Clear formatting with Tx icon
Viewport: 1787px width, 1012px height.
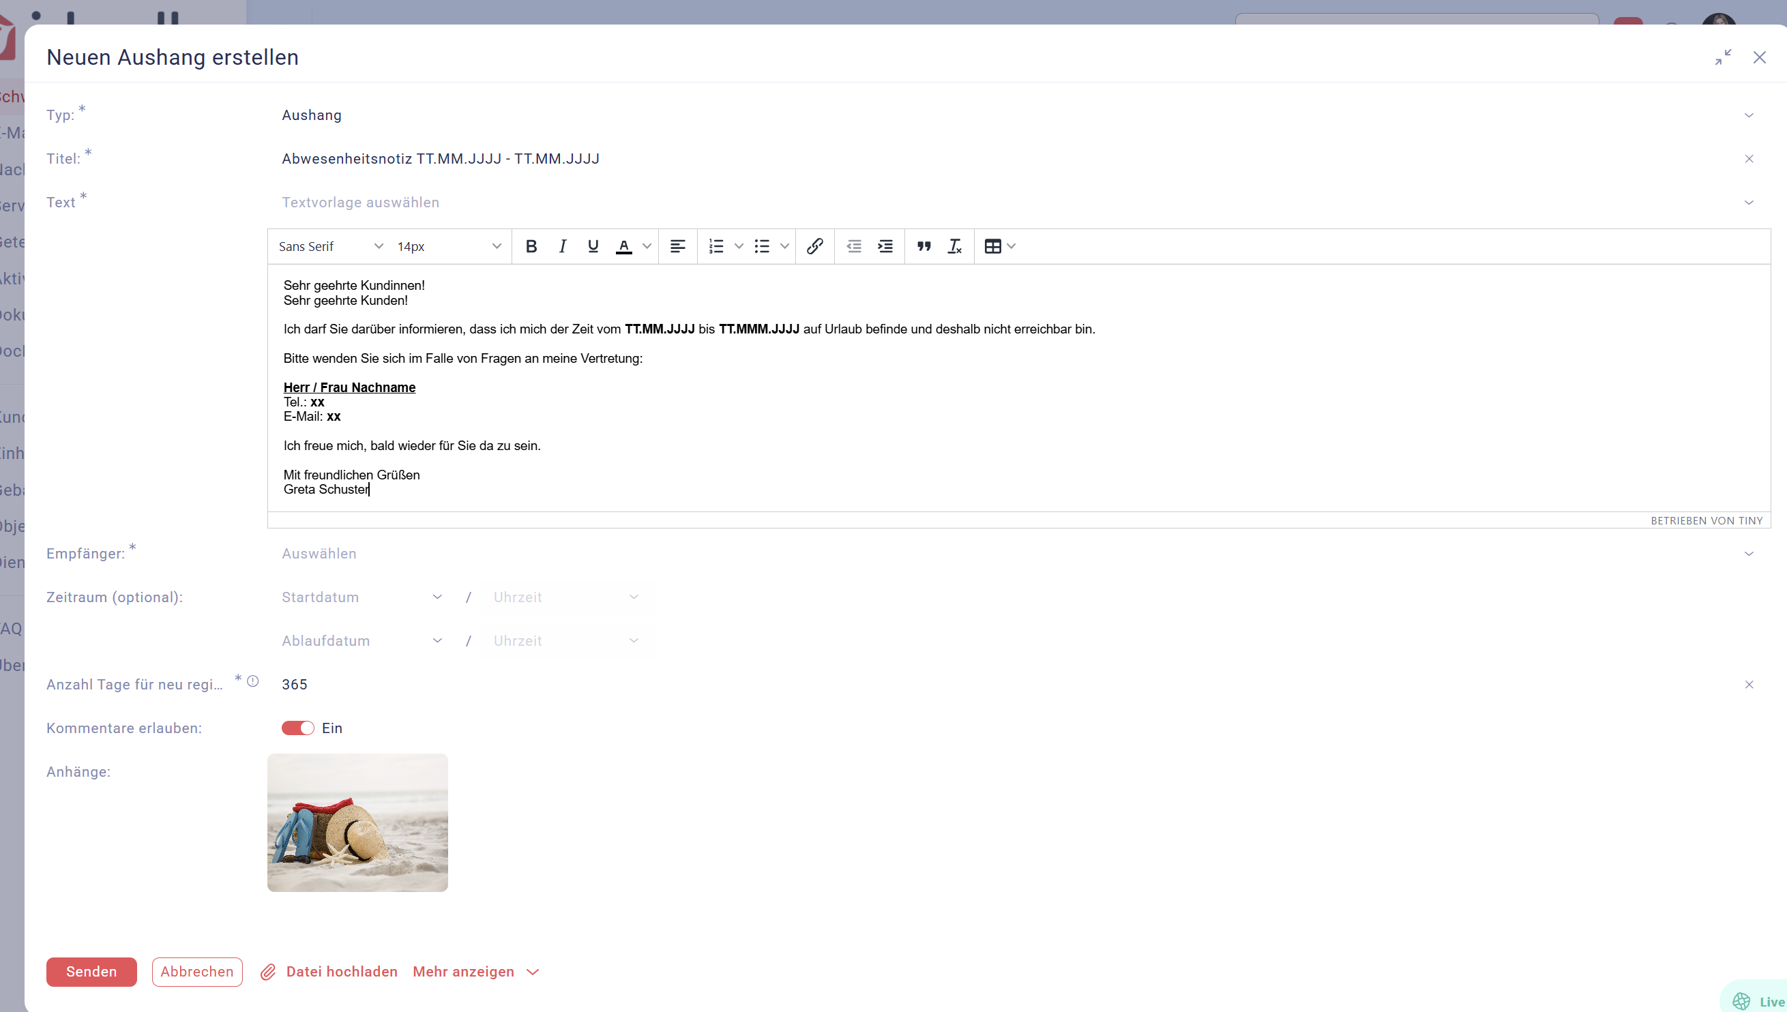pyautogui.click(x=954, y=246)
